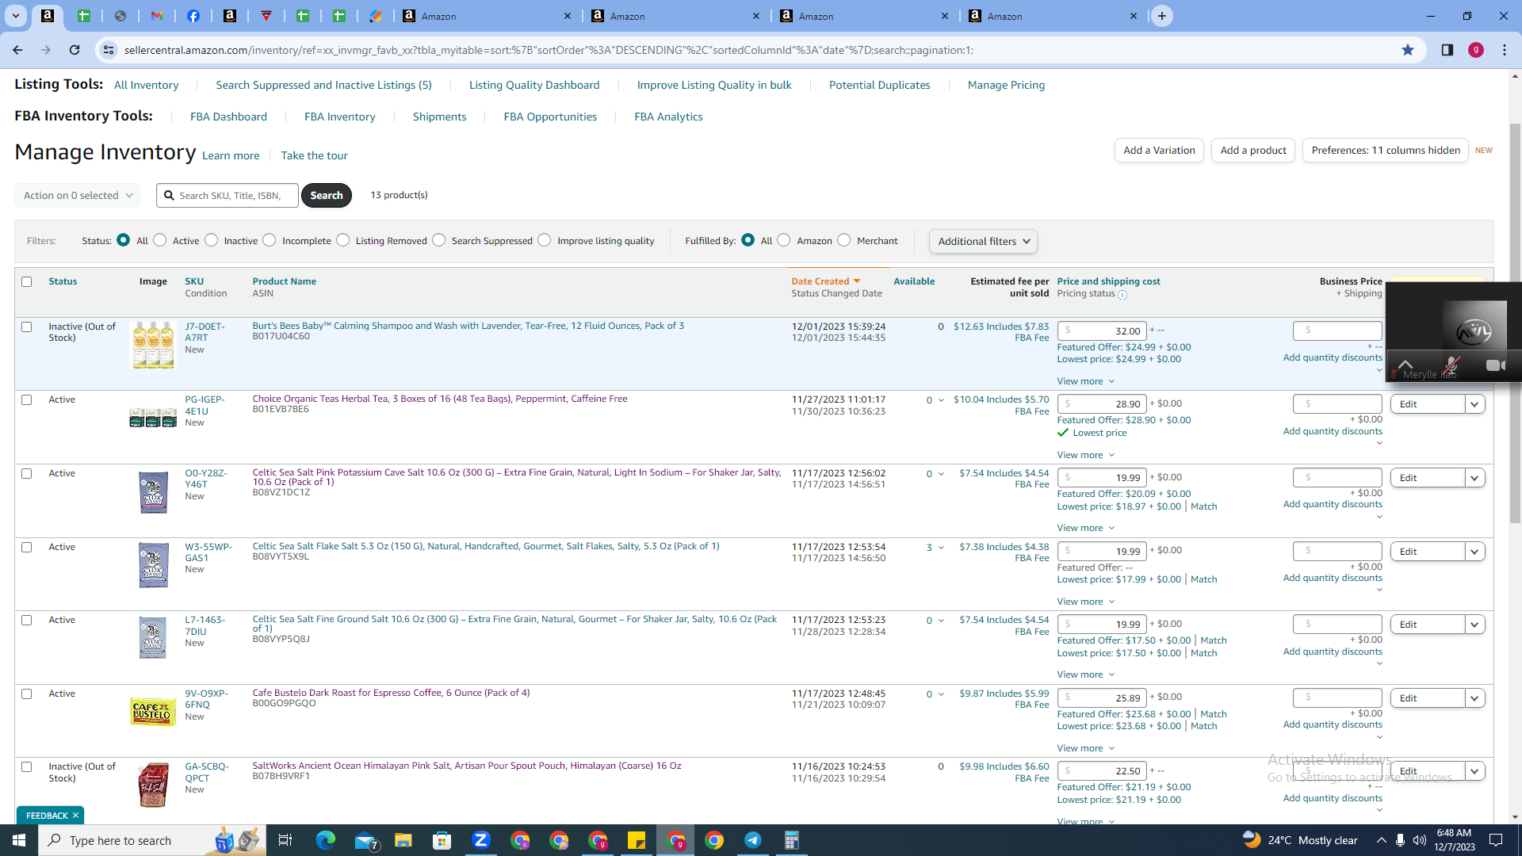Reload the Seller Central page
Viewport: 1522px width, 856px height.
coord(75,50)
